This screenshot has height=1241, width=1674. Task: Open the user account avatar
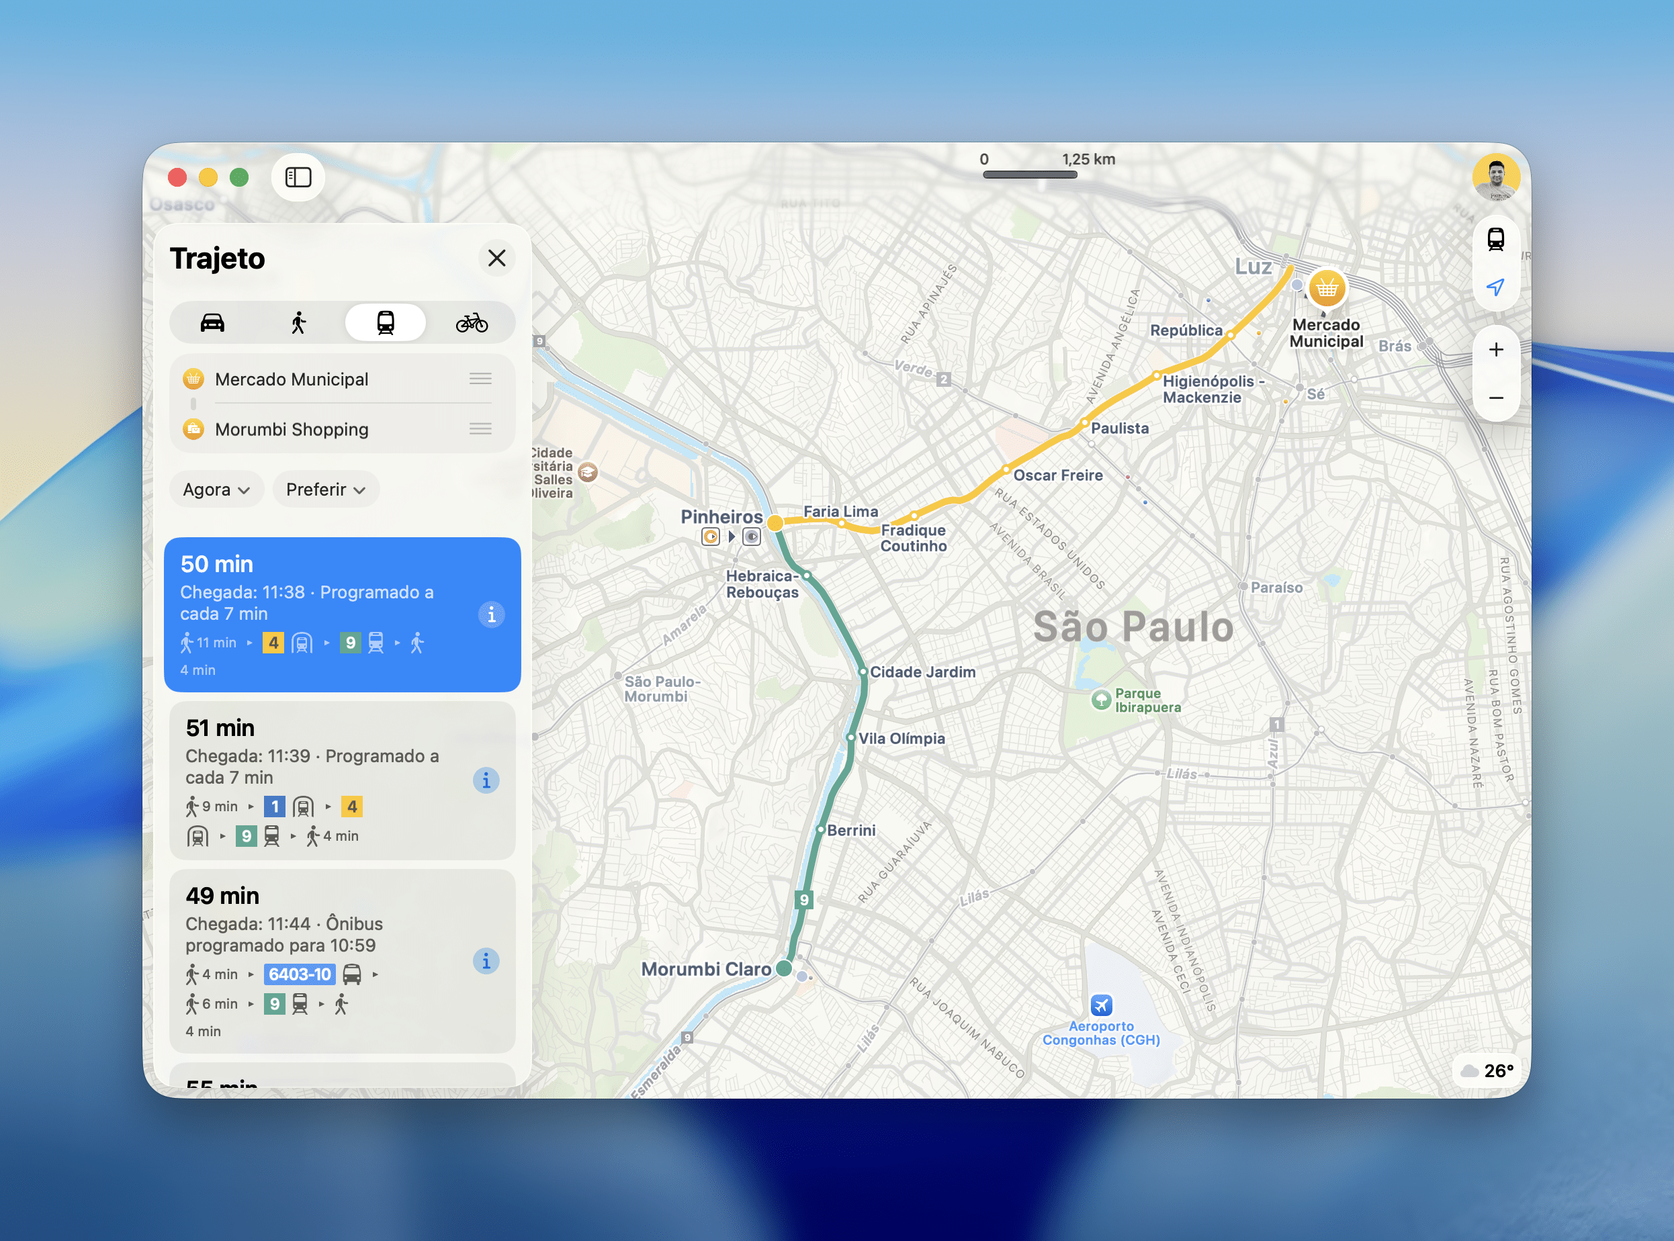(x=1495, y=178)
